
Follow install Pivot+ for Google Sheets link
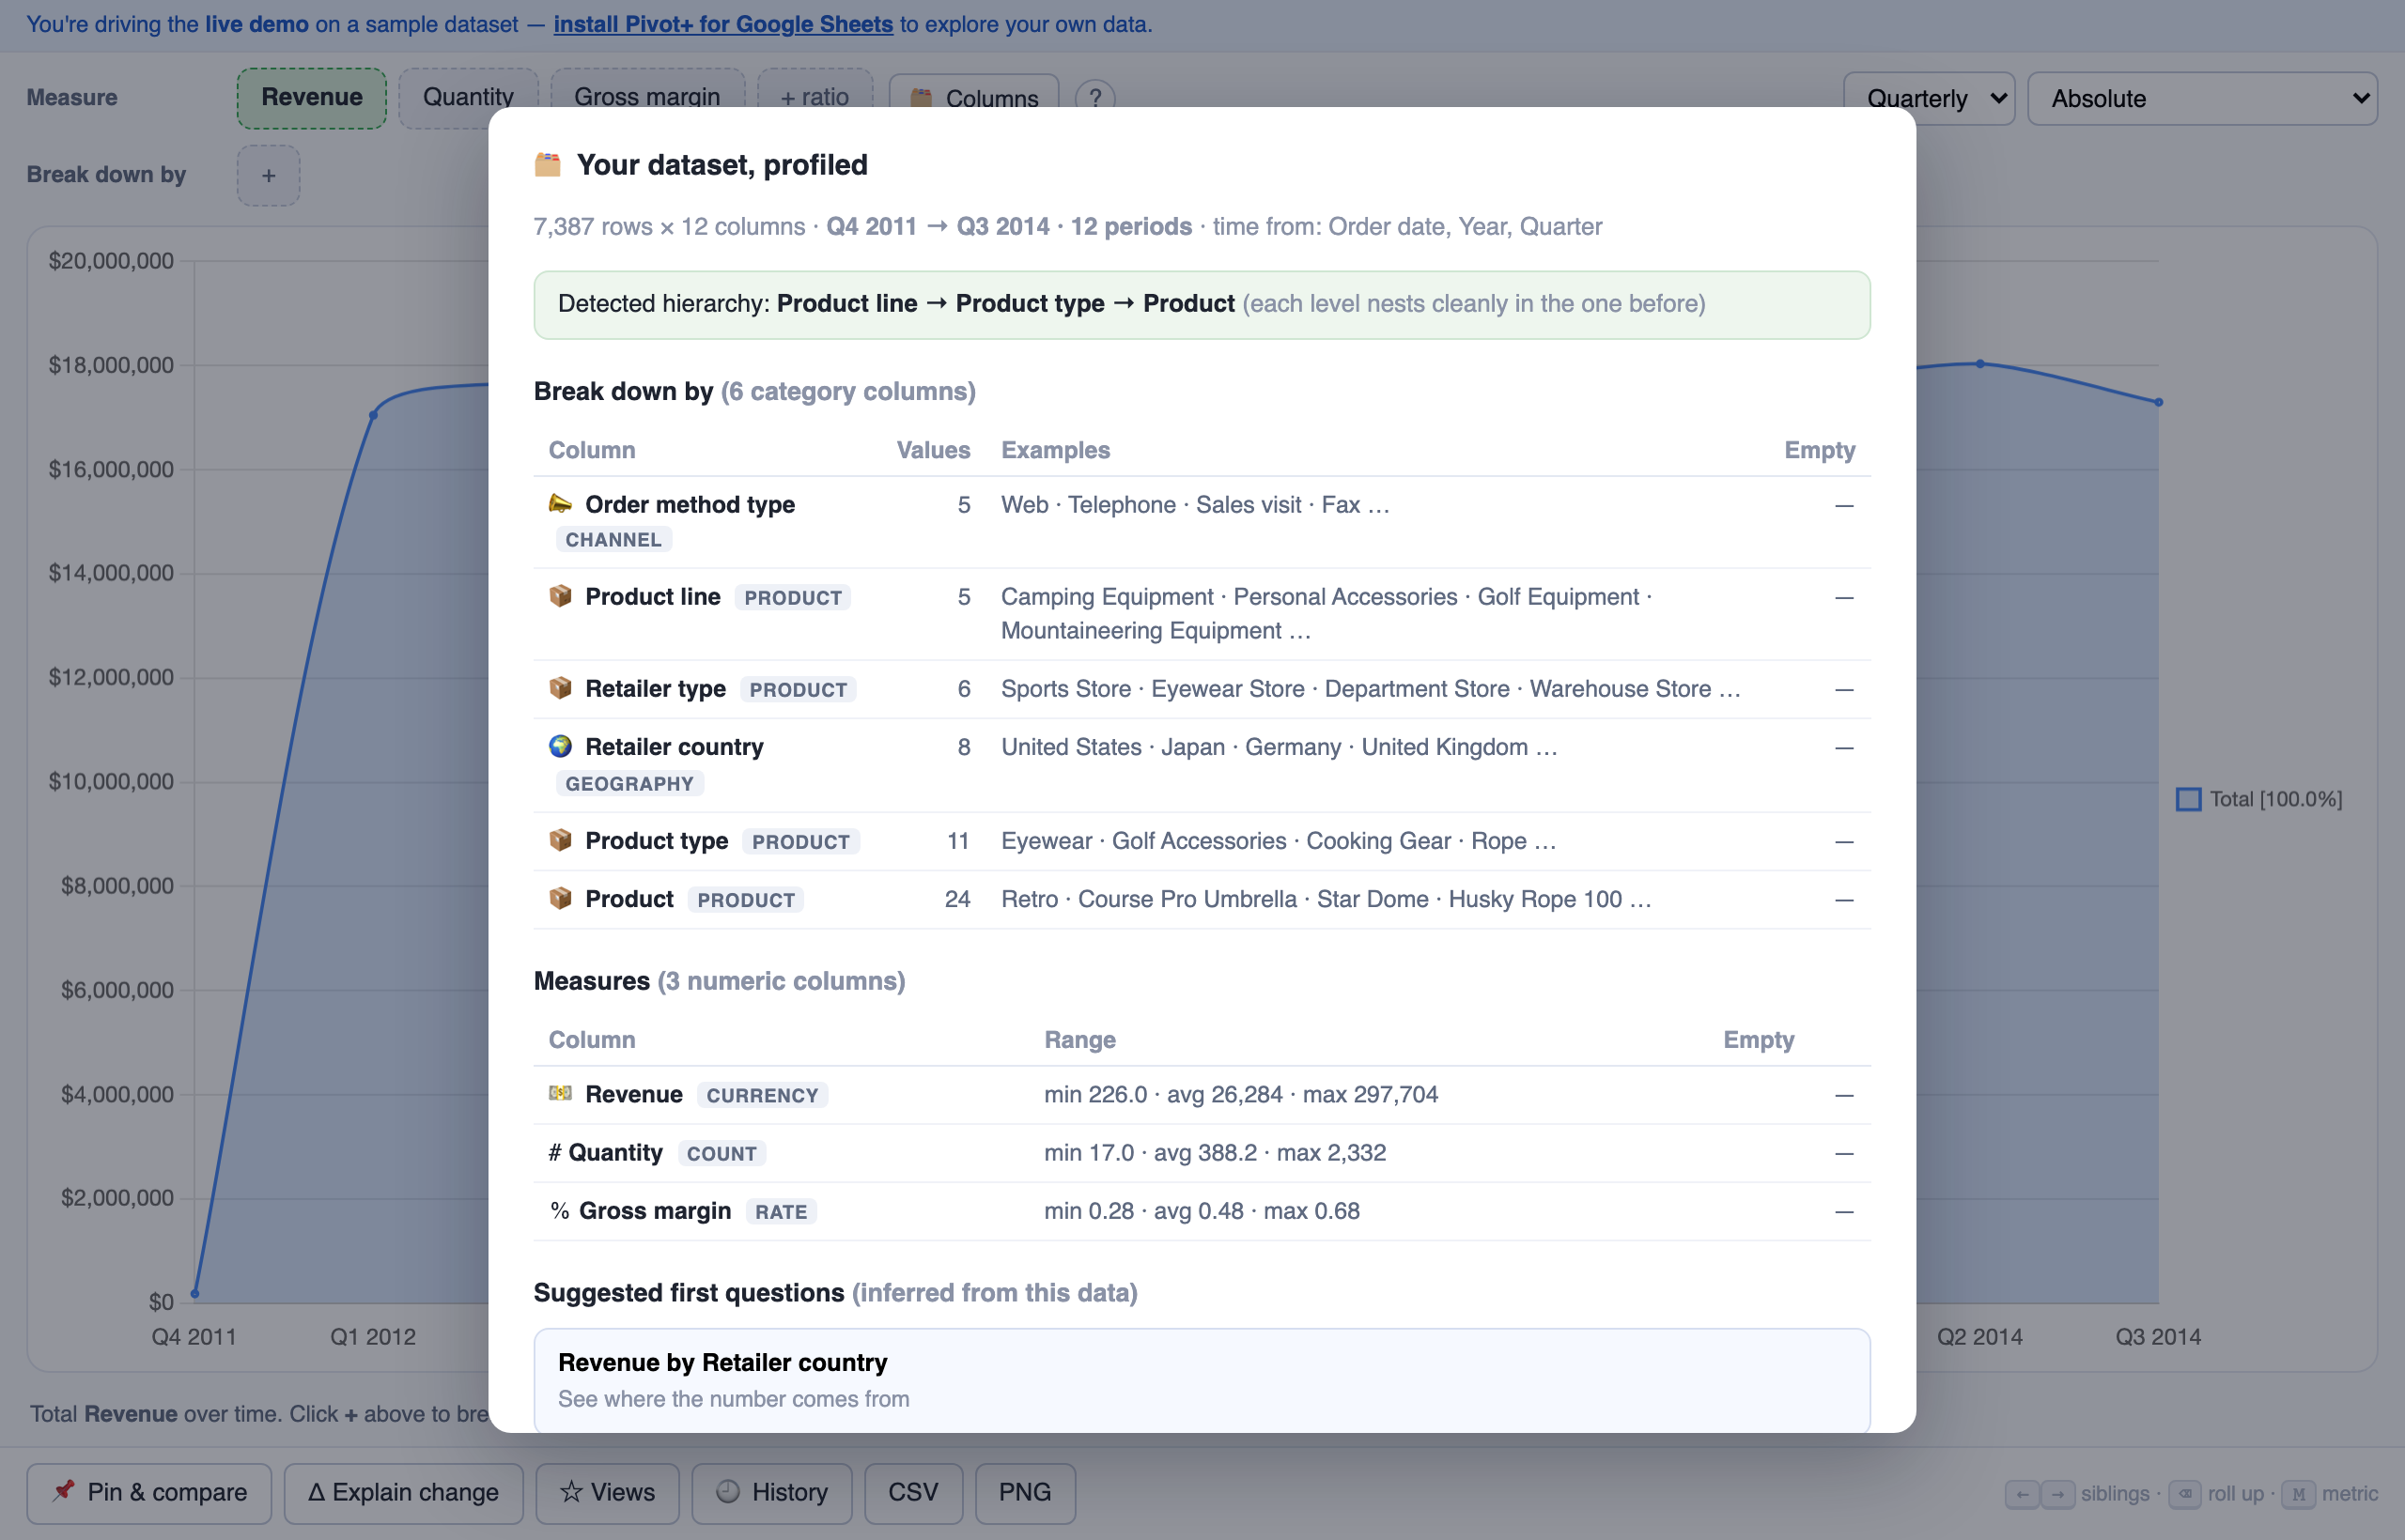tap(723, 24)
